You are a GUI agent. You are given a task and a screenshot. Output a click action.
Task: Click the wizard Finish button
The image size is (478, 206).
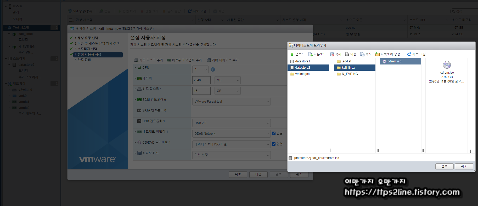(279, 174)
